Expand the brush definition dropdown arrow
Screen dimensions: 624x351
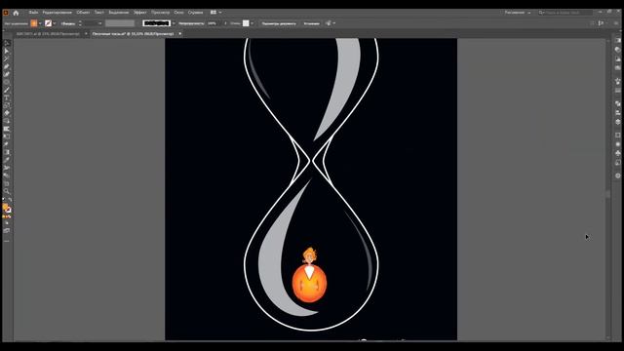[x=174, y=23]
